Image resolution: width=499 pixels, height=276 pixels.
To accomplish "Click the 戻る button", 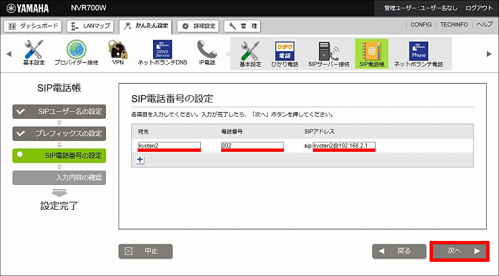I will pos(399,251).
